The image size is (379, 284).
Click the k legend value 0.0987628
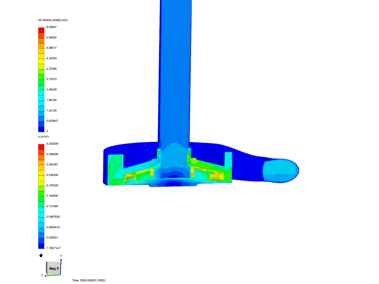tap(53, 217)
